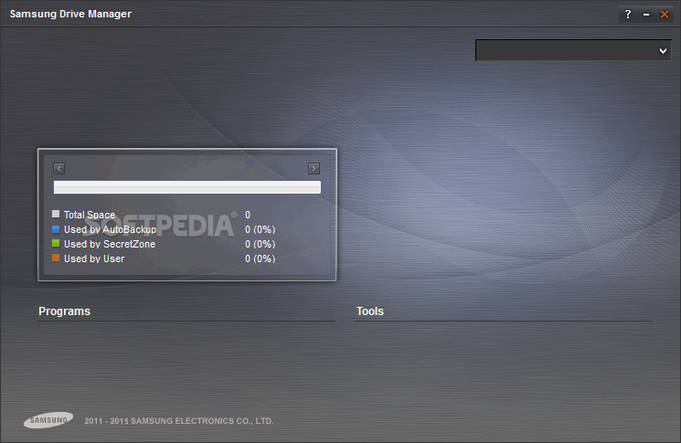
Task: Click the Total Space label
Action: (x=90, y=215)
